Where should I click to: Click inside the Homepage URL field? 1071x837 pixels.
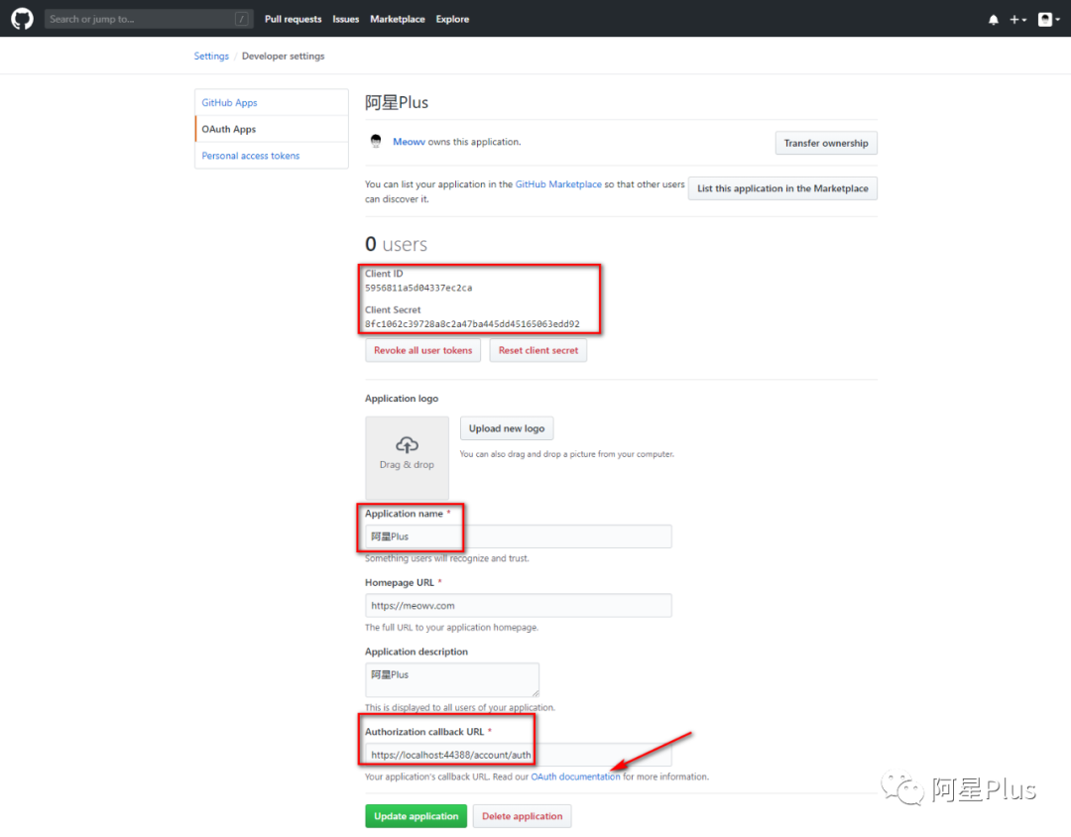(x=519, y=605)
